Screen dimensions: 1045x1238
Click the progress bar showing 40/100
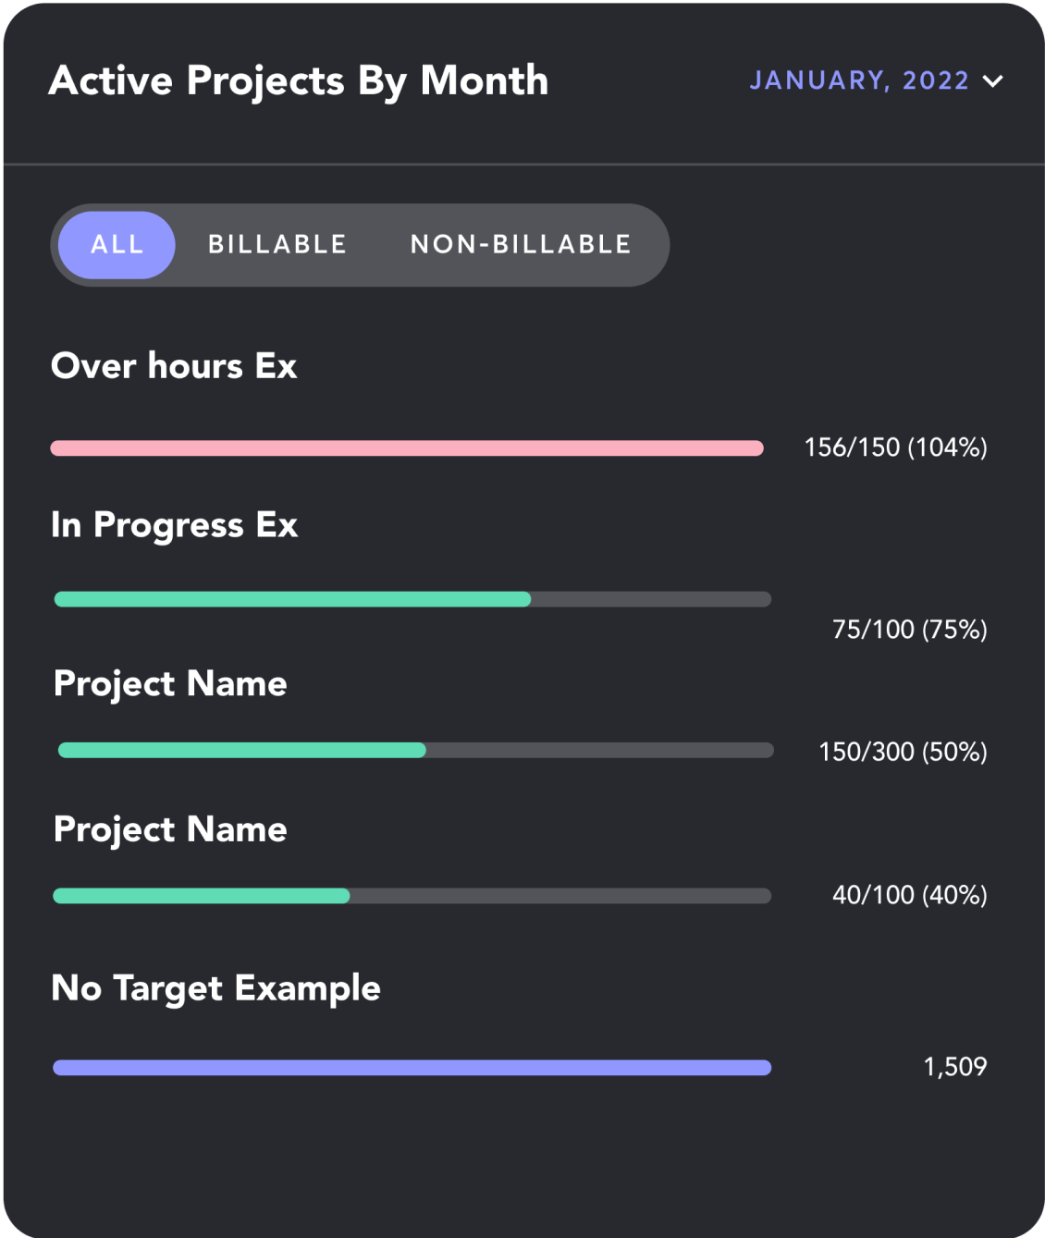[412, 896]
